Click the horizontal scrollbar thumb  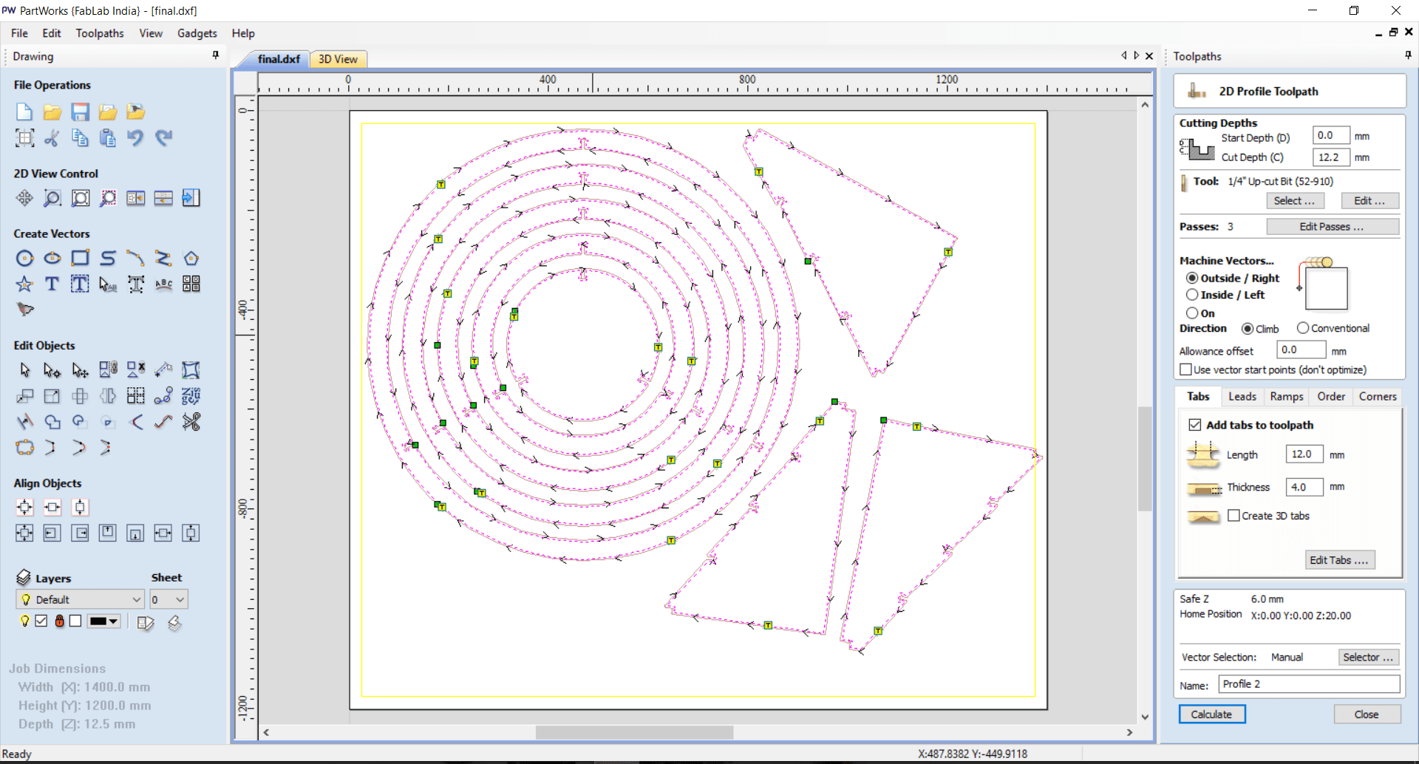634,732
